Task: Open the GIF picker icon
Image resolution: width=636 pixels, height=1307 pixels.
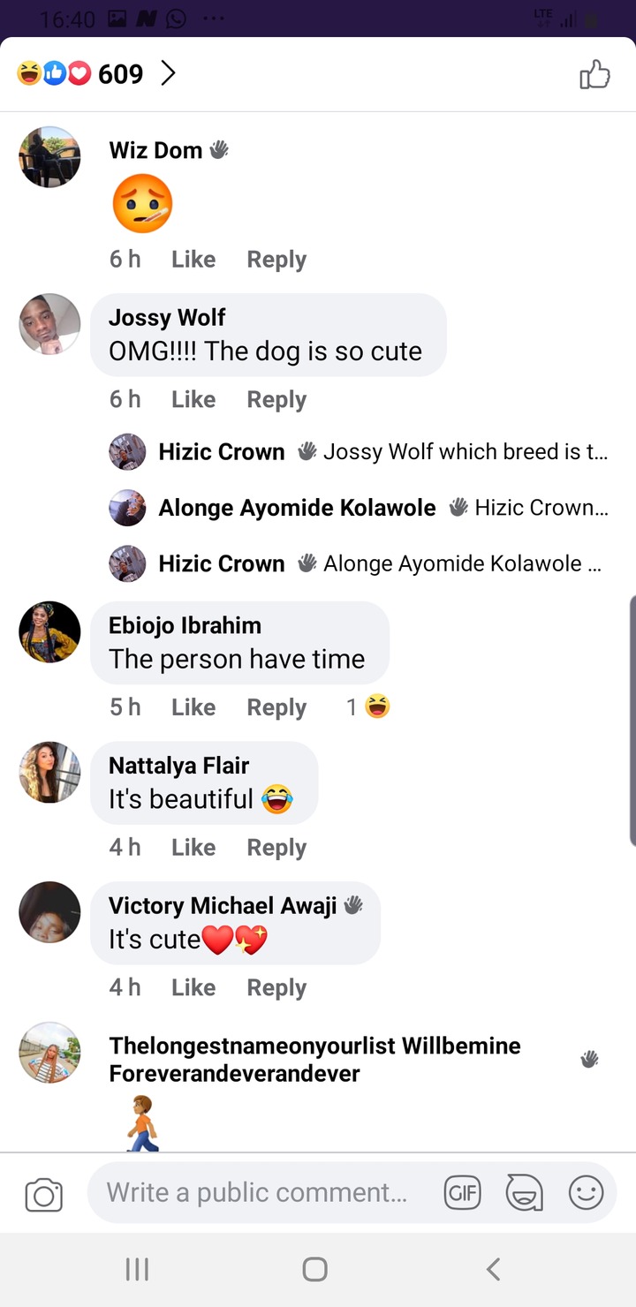Action: [x=462, y=1193]
